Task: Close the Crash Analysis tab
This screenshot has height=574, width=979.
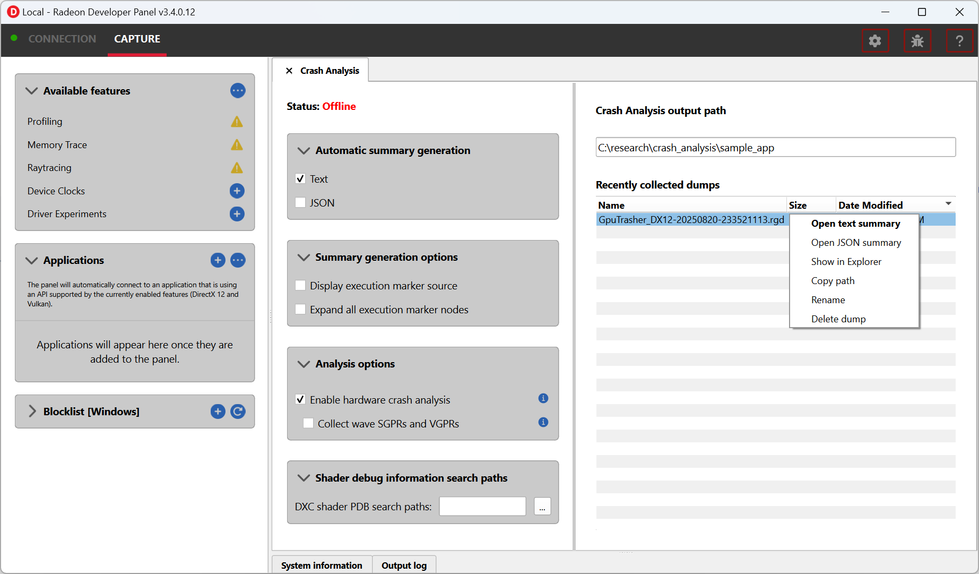Action: pos(289,71)
